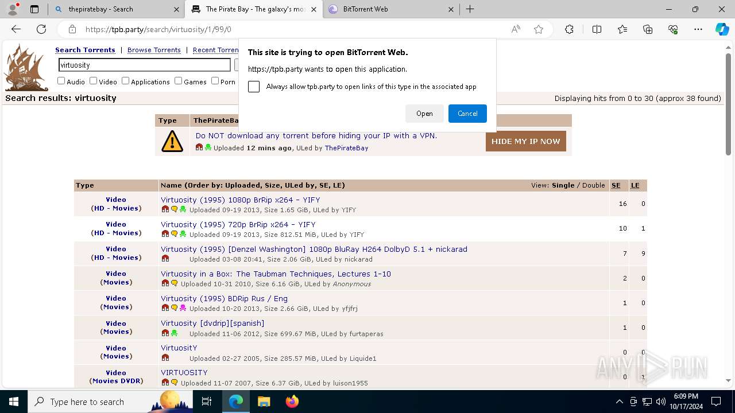Viewport: 735px width, 413px height.
Task: Open Virtuosity (1995) 1080p BrRip x264 - YIFY link
Action: tap(240, 200)
